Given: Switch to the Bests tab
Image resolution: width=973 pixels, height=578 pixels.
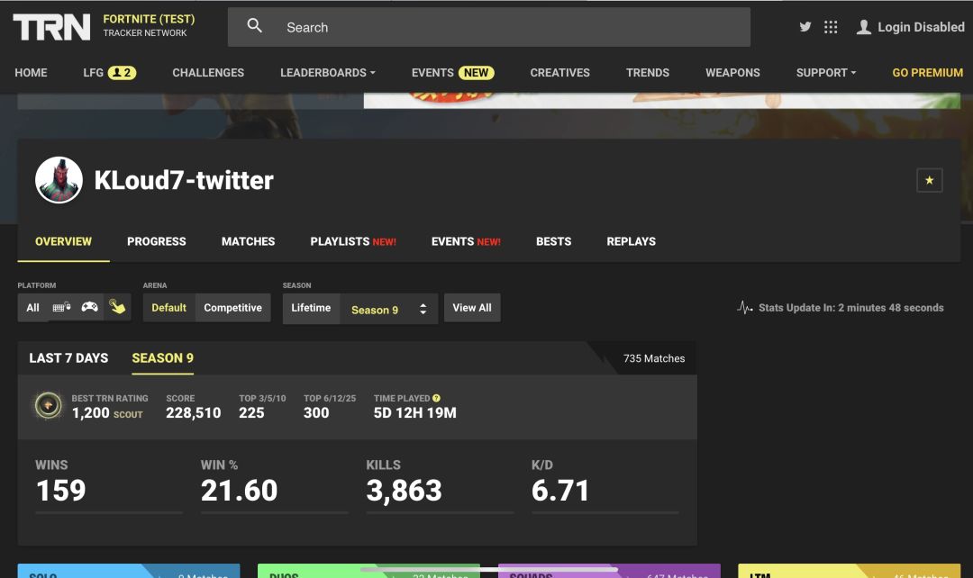Looking at the screenshot, I should coord(553,241).
